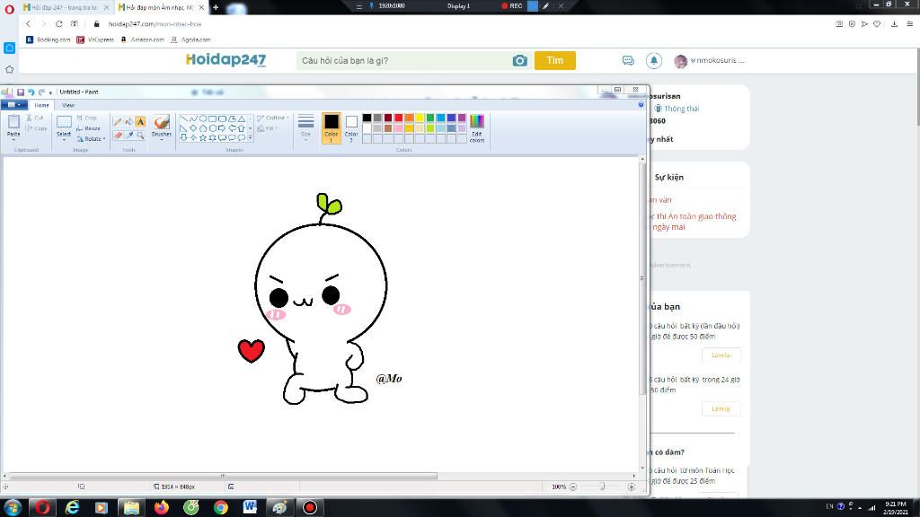Image resolution: width=920 pixels, height=517 pixels.
Task: Click the Paste clipboard icon
Action: coord(13,122)
